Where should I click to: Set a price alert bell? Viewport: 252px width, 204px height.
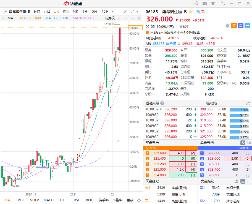227,26
